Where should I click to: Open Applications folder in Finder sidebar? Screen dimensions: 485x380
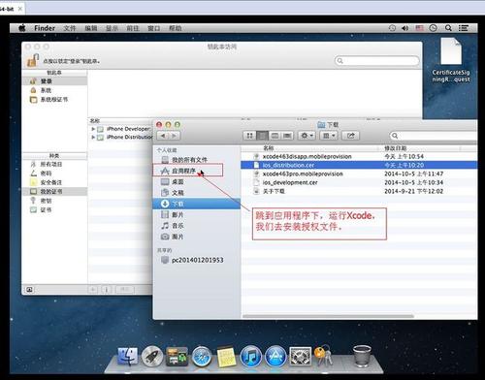point(183,171)
